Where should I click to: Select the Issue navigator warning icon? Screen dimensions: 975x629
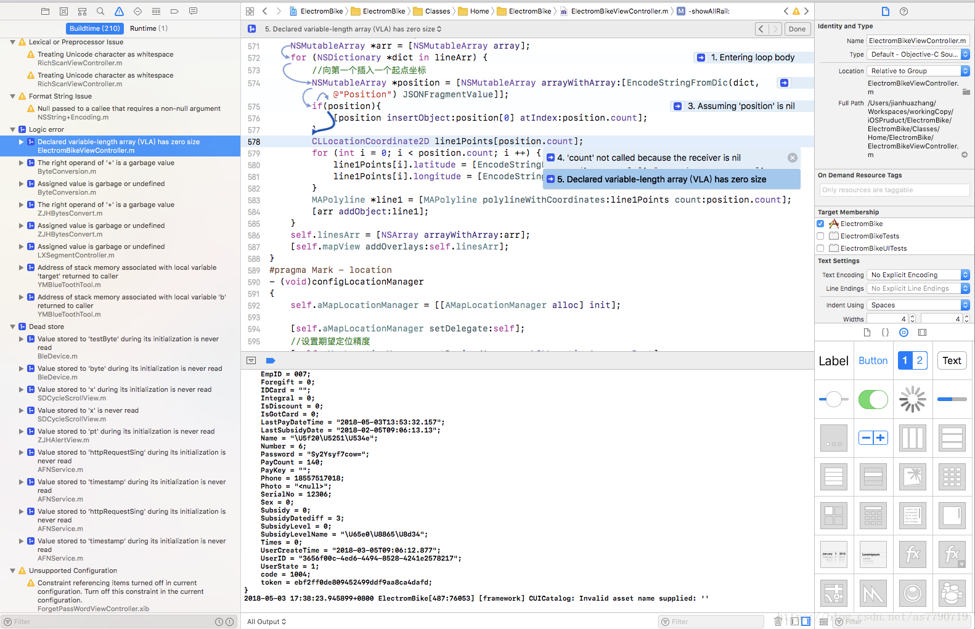coord(119,11)
